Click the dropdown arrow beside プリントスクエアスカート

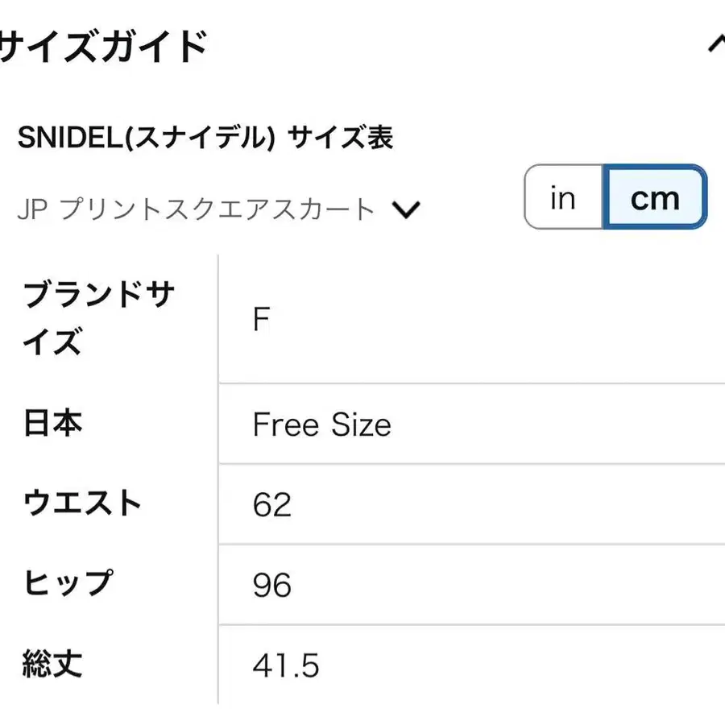(x=406, y=211)
